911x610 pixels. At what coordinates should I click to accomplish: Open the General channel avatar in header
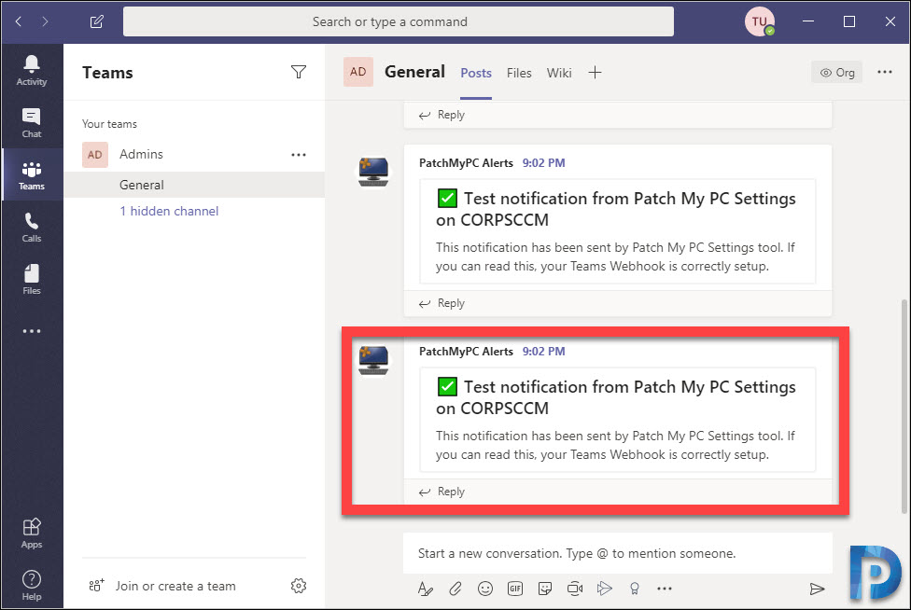tap(357, 72)
